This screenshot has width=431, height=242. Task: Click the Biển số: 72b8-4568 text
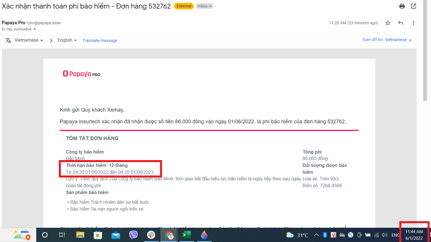pos(322,185)
